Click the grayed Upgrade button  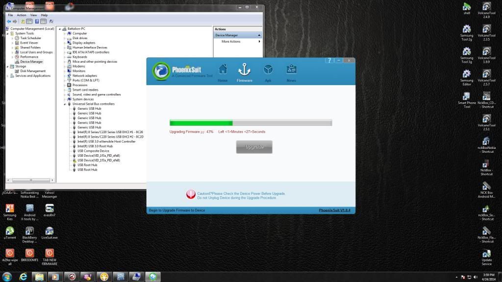point(254,147)
